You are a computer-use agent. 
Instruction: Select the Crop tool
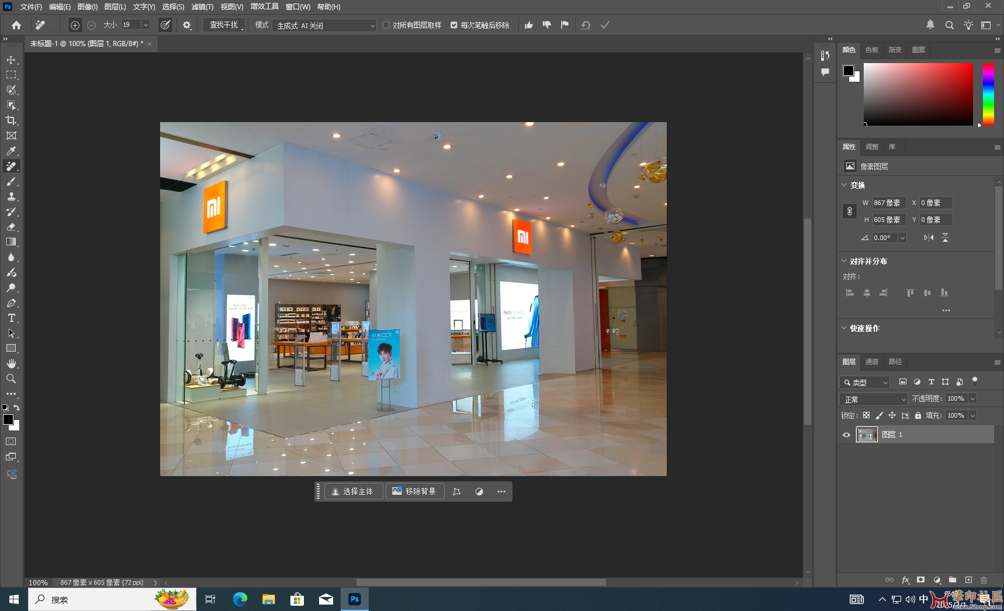click(11, 120)
